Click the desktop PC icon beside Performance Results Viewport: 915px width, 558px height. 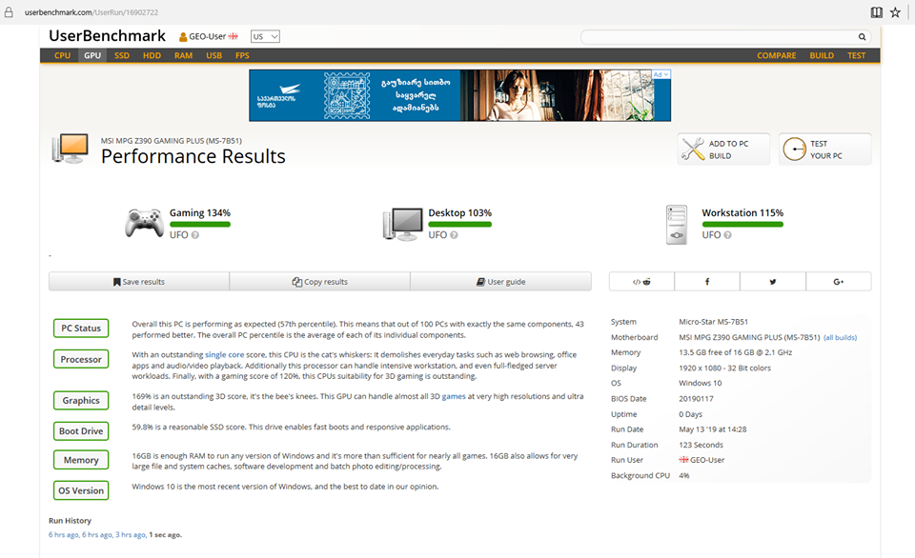pyautogui.click(x=70, y=149)
